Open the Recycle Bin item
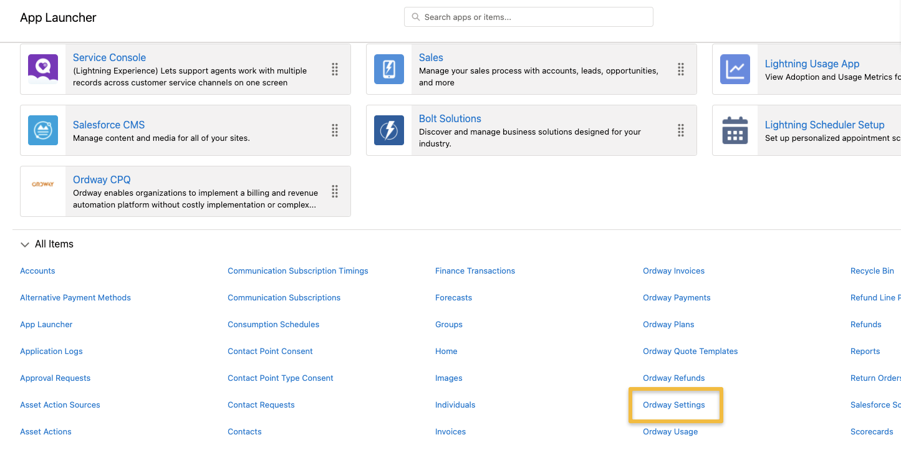901x450 pixels. pyautogui.click(x=872, y=270)
